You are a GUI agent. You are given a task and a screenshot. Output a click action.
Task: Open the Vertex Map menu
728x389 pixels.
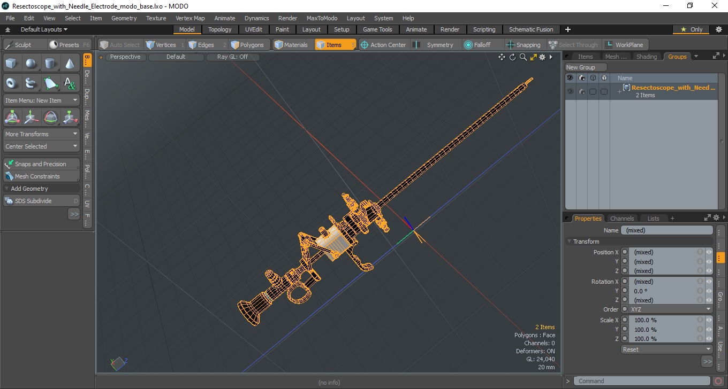tap(190, 18)
